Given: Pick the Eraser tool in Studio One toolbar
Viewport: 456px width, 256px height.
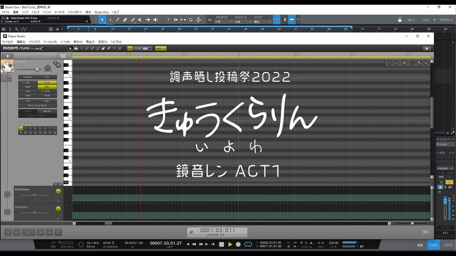Looking at the screenshot, I should tap(125, 20).
